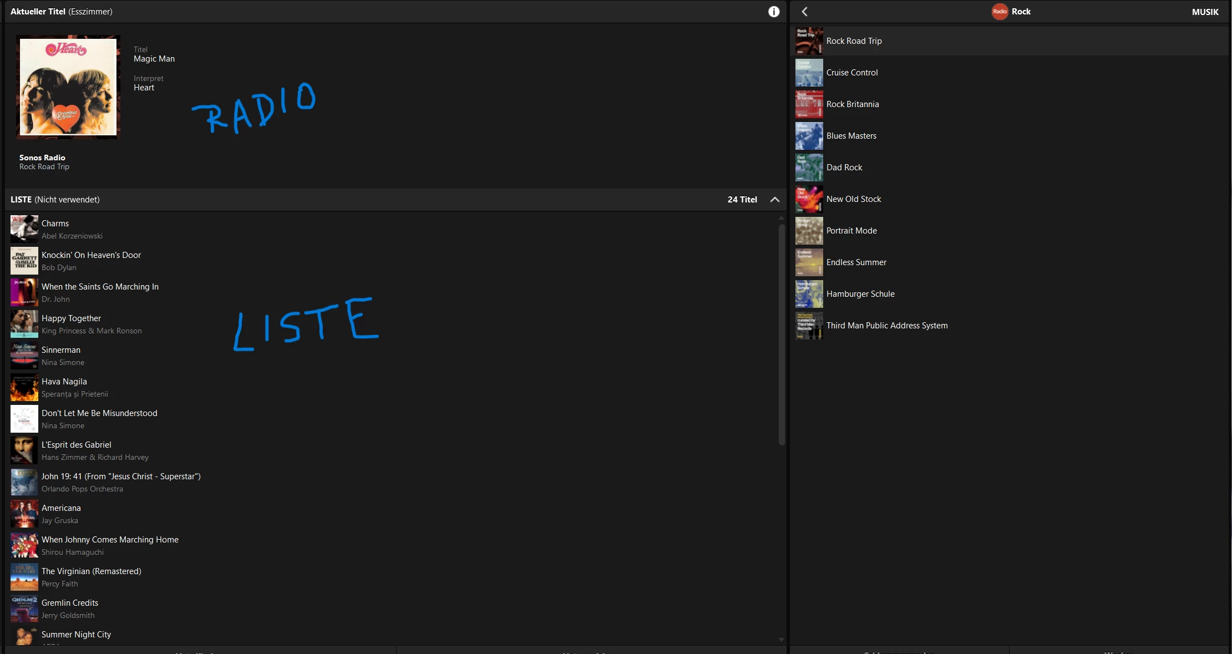
Task: Select the Hava Nagila track
Action: pyautogui.click(x=392, y=387)
